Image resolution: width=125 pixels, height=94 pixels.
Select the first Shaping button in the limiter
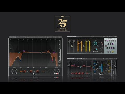click(107, 48)
